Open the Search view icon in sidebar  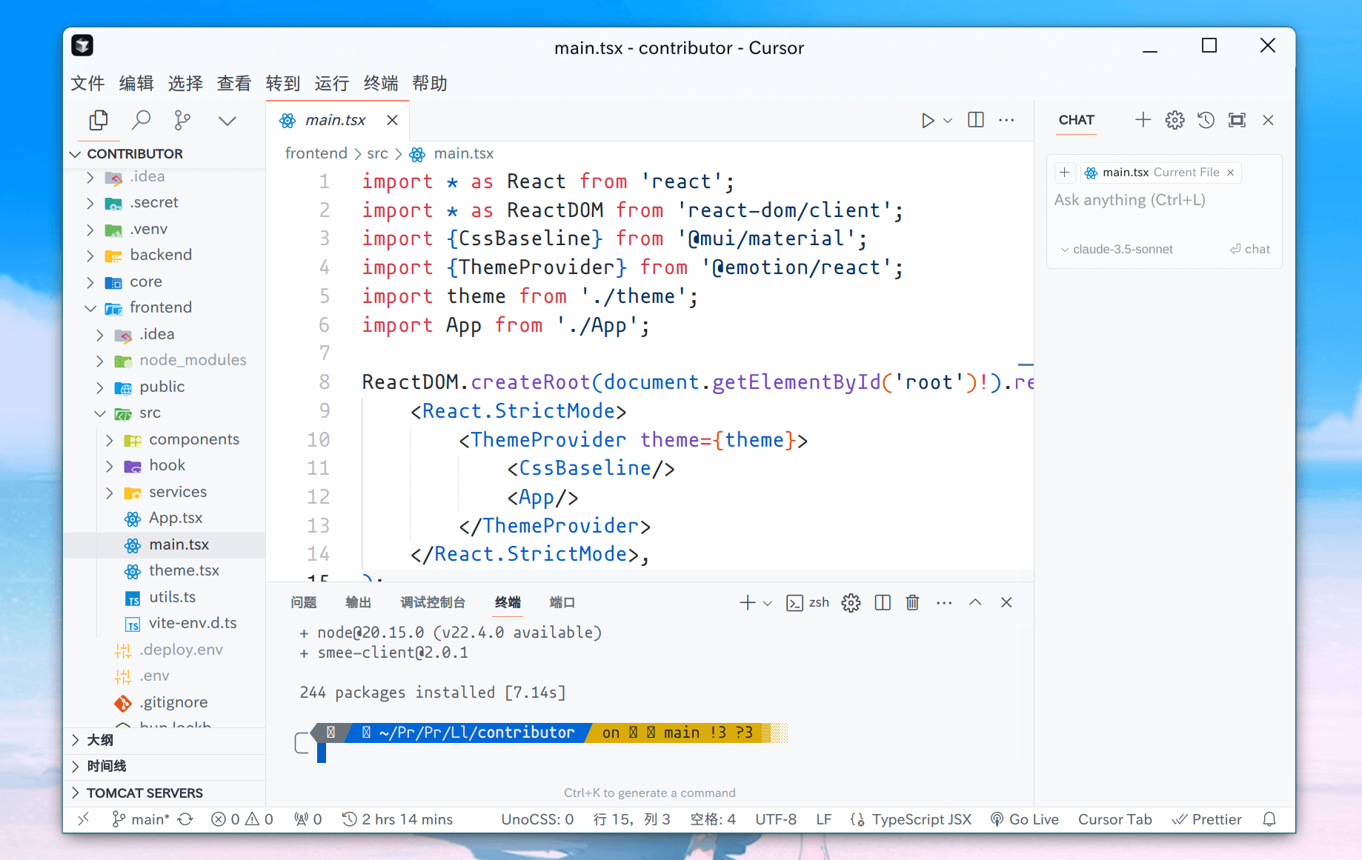(x=141, y=120)
